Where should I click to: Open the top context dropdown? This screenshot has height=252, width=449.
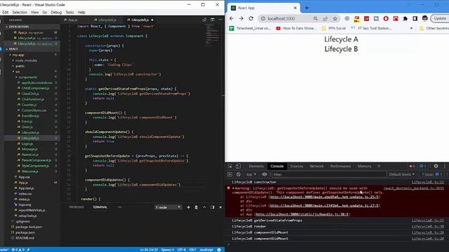pos(251,174)
